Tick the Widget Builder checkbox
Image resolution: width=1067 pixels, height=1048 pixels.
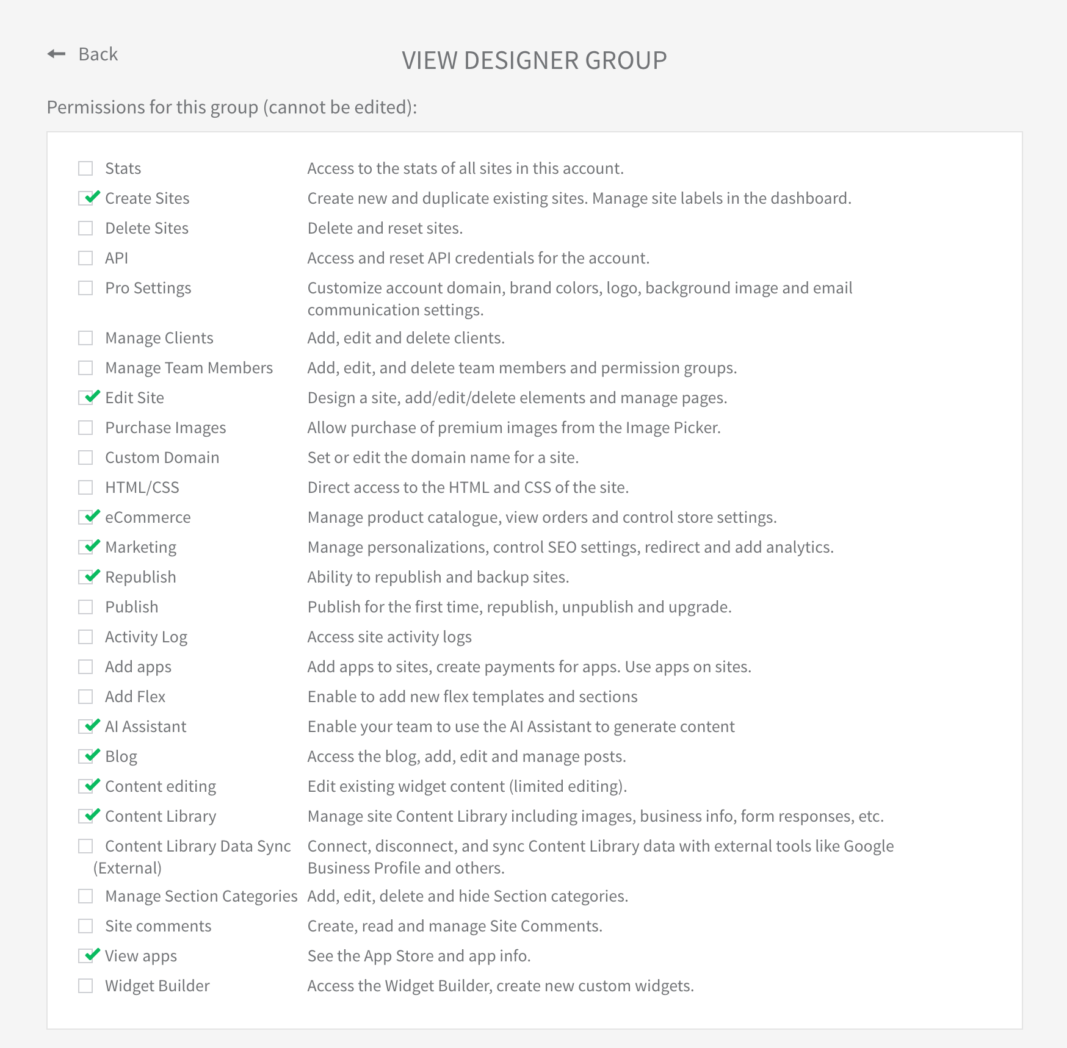[85, 986]
